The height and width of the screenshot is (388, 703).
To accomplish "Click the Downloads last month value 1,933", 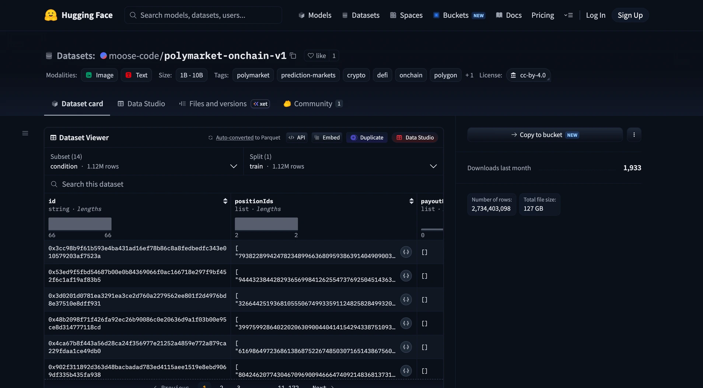I will point(632,168).
